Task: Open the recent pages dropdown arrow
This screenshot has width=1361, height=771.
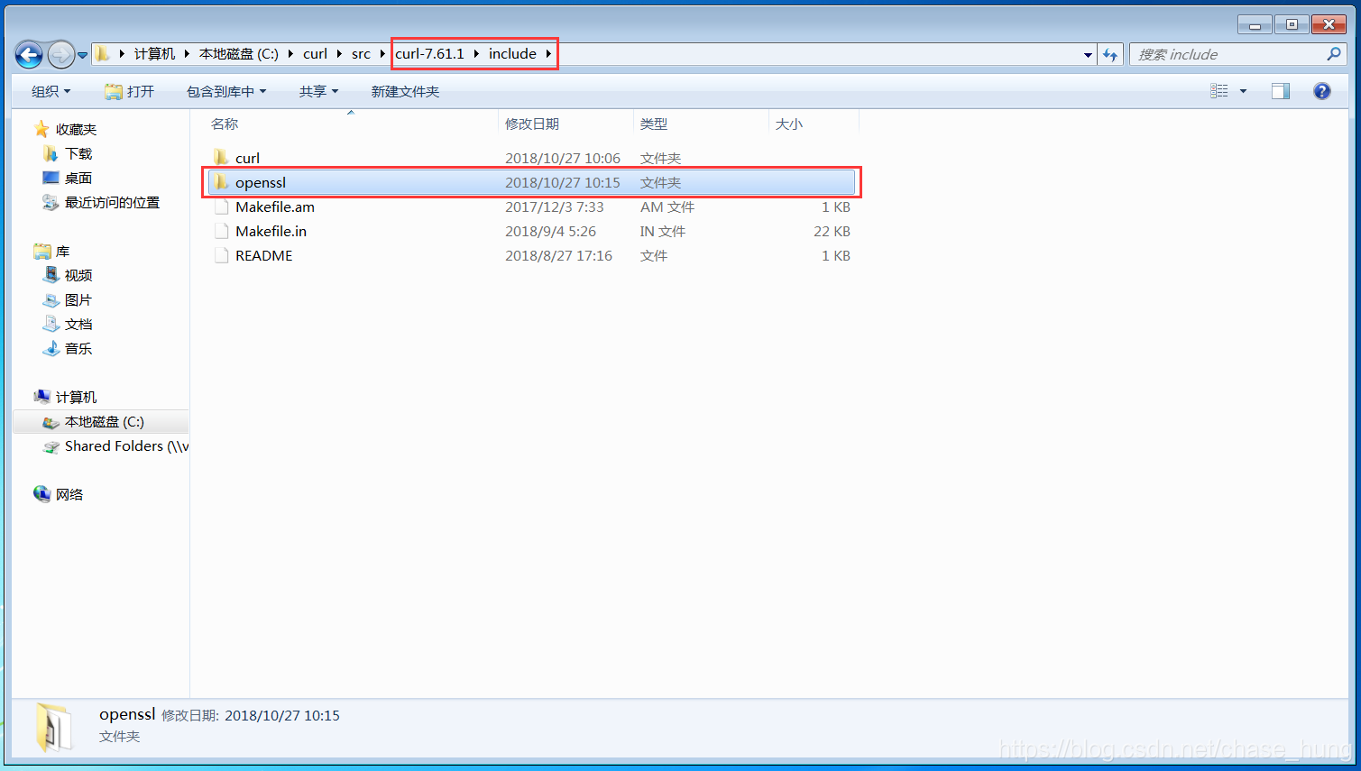Action: click(82, 55)
